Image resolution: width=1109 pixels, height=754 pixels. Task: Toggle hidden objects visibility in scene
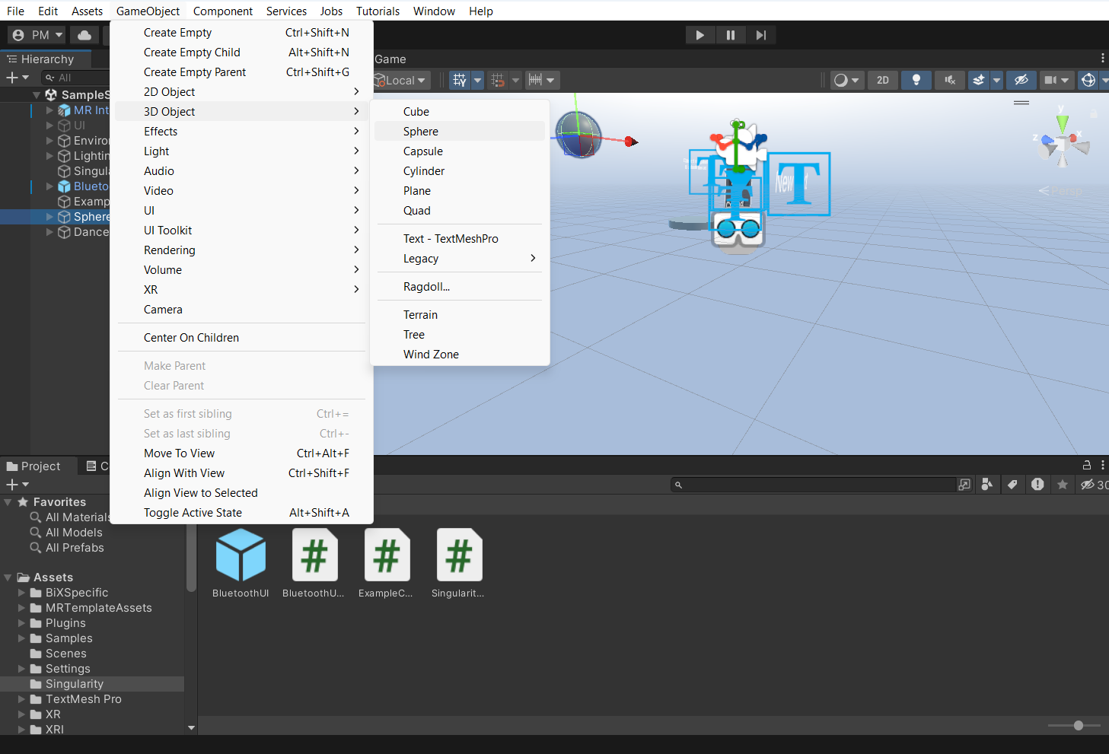tap(1021, 80)
